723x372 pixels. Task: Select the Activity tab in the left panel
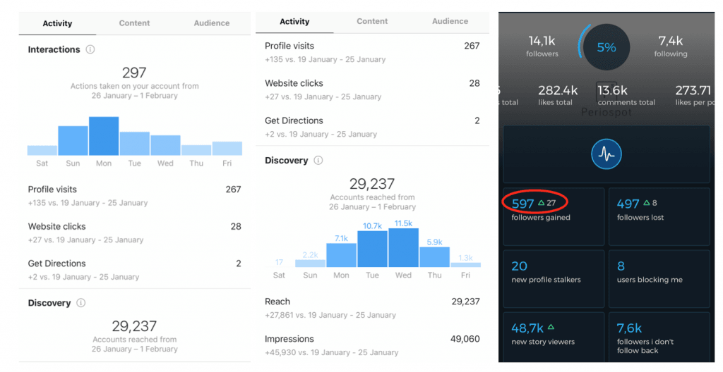[57, 23]
